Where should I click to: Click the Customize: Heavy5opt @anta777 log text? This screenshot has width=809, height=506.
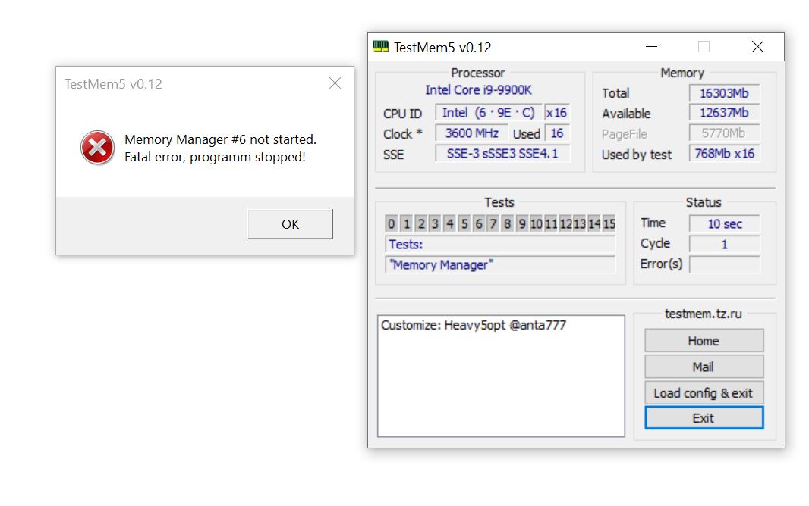473,325
